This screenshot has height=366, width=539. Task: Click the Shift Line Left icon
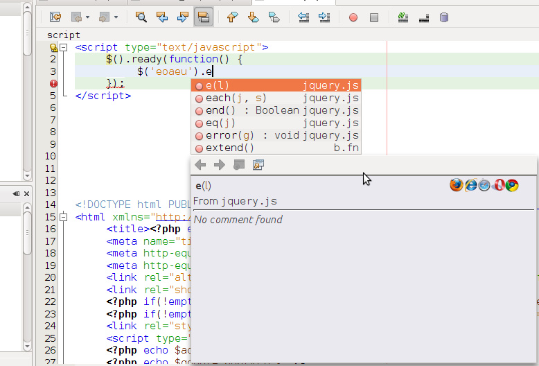click(303, 17)
